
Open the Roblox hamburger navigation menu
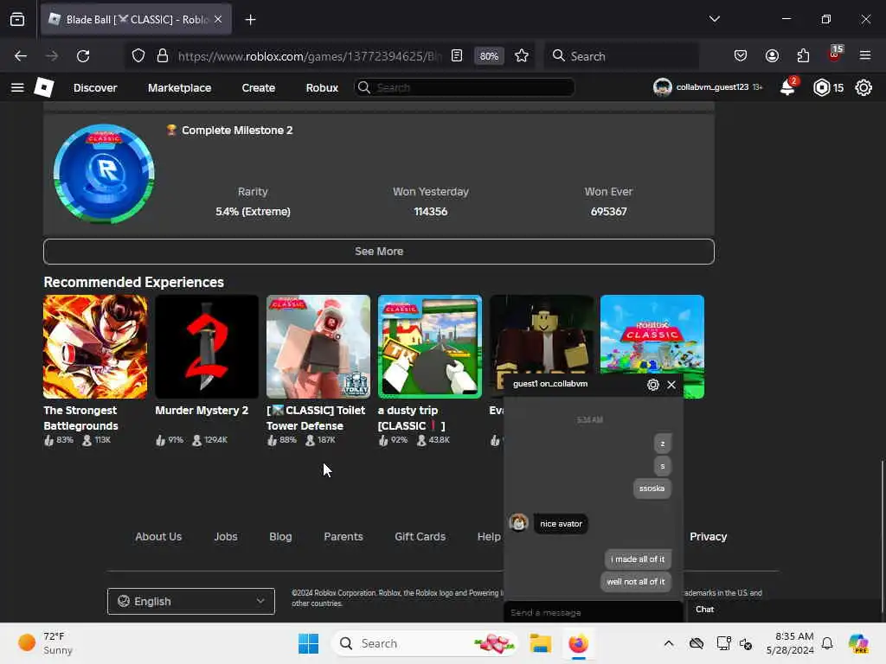pyautogui.click(x=17, y=87)
